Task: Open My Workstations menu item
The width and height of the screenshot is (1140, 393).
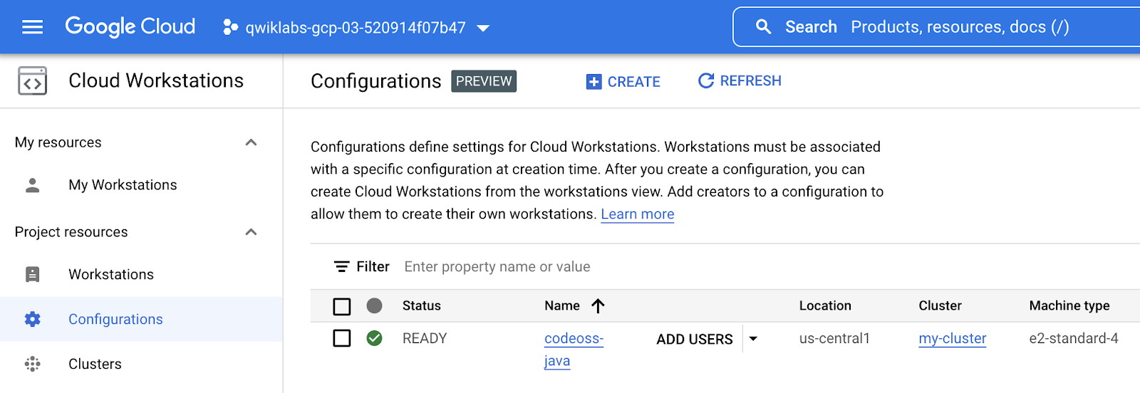Action: tap(123, 185)
